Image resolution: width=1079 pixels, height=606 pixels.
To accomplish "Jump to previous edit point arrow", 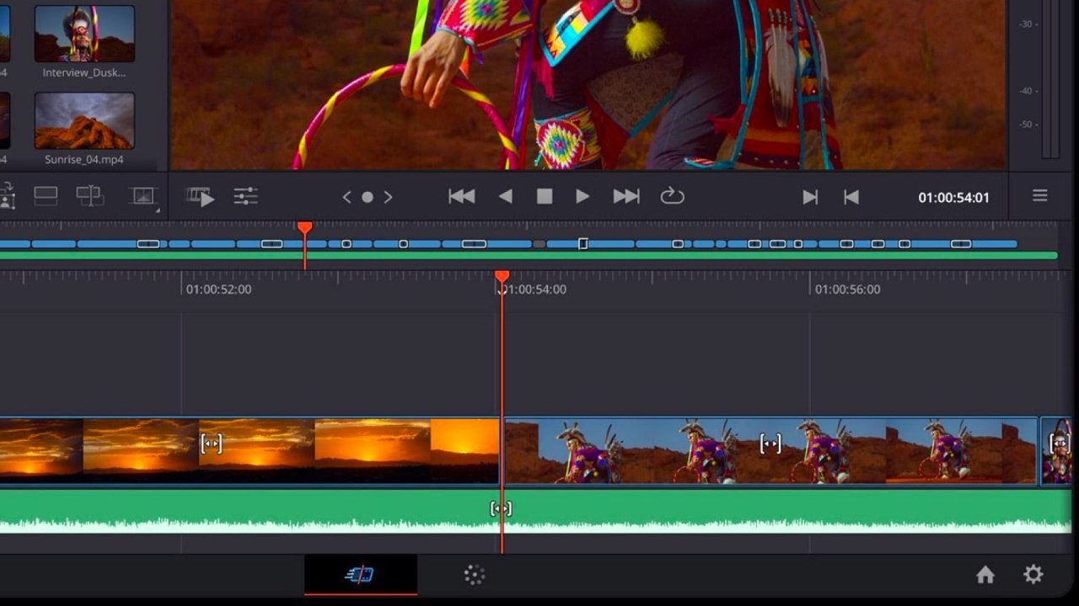I will [x=346, y=197].
